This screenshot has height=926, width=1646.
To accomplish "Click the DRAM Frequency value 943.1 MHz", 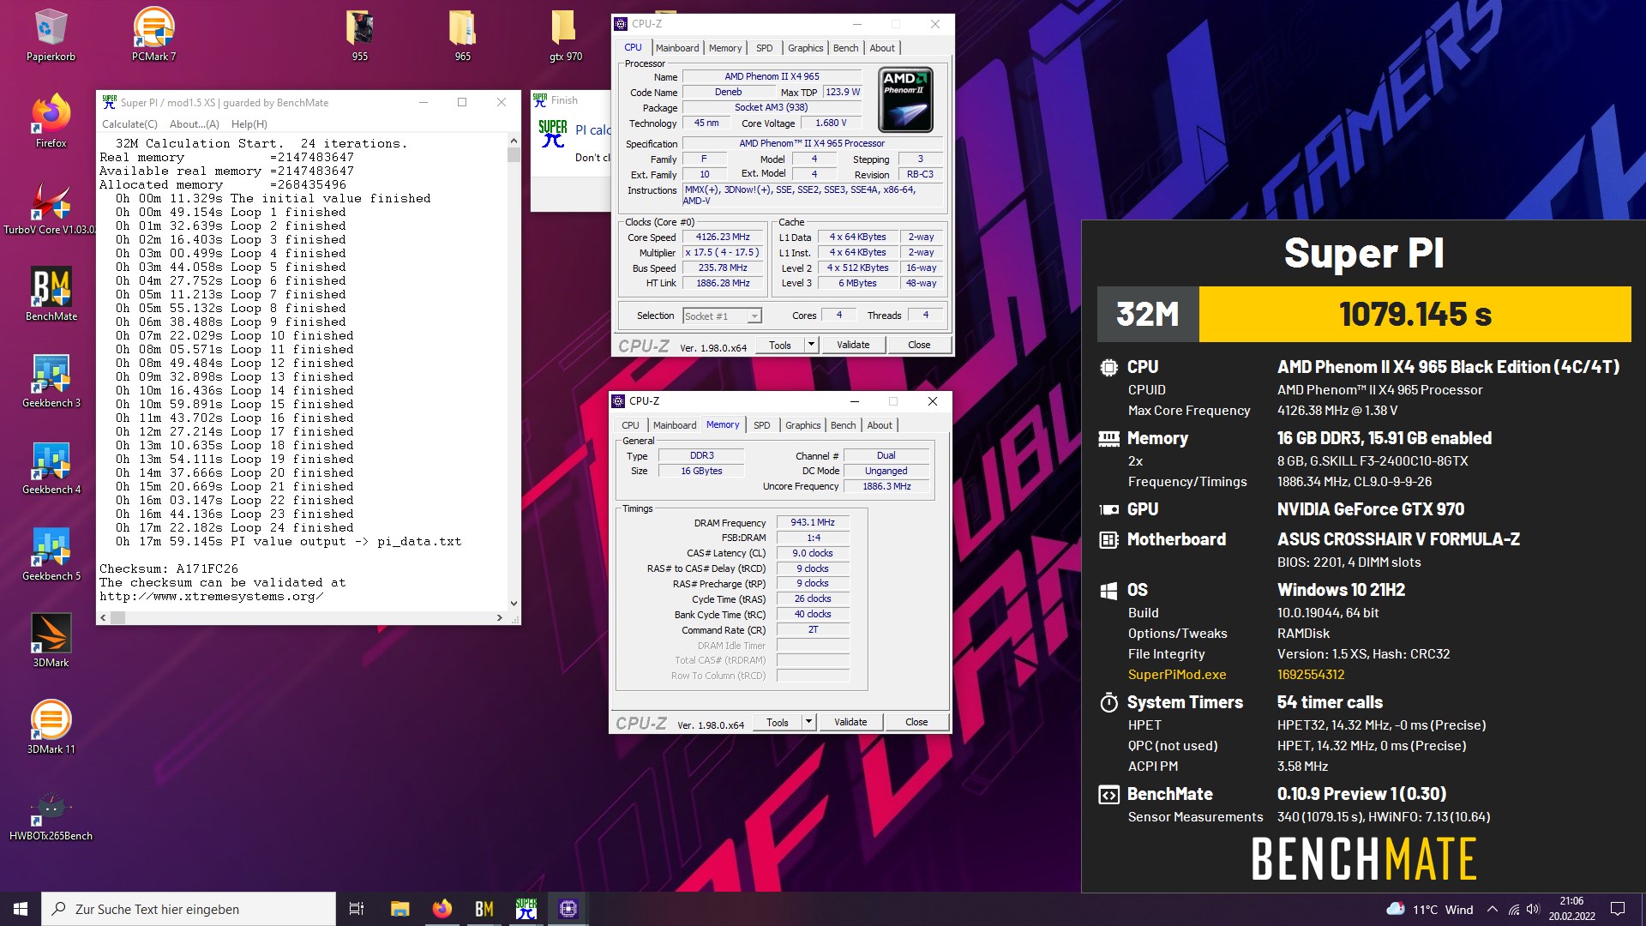I will click(813, 522).
